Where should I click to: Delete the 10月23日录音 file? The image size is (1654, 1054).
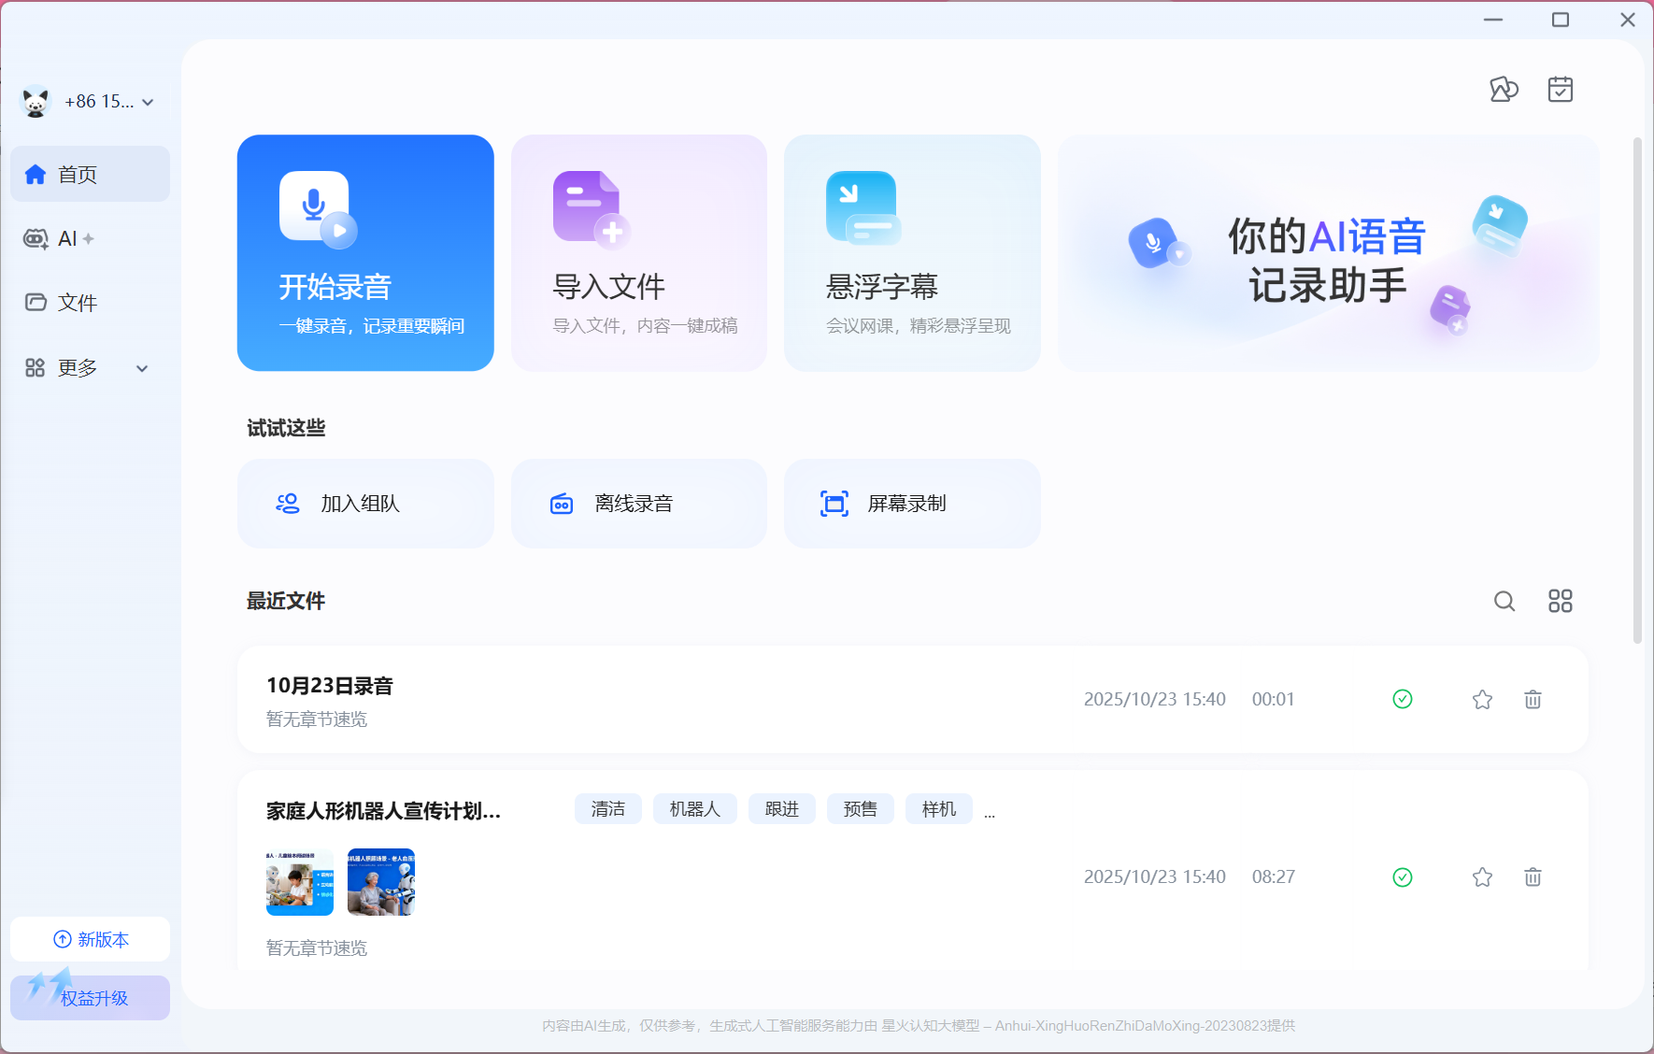(1532, 698)
